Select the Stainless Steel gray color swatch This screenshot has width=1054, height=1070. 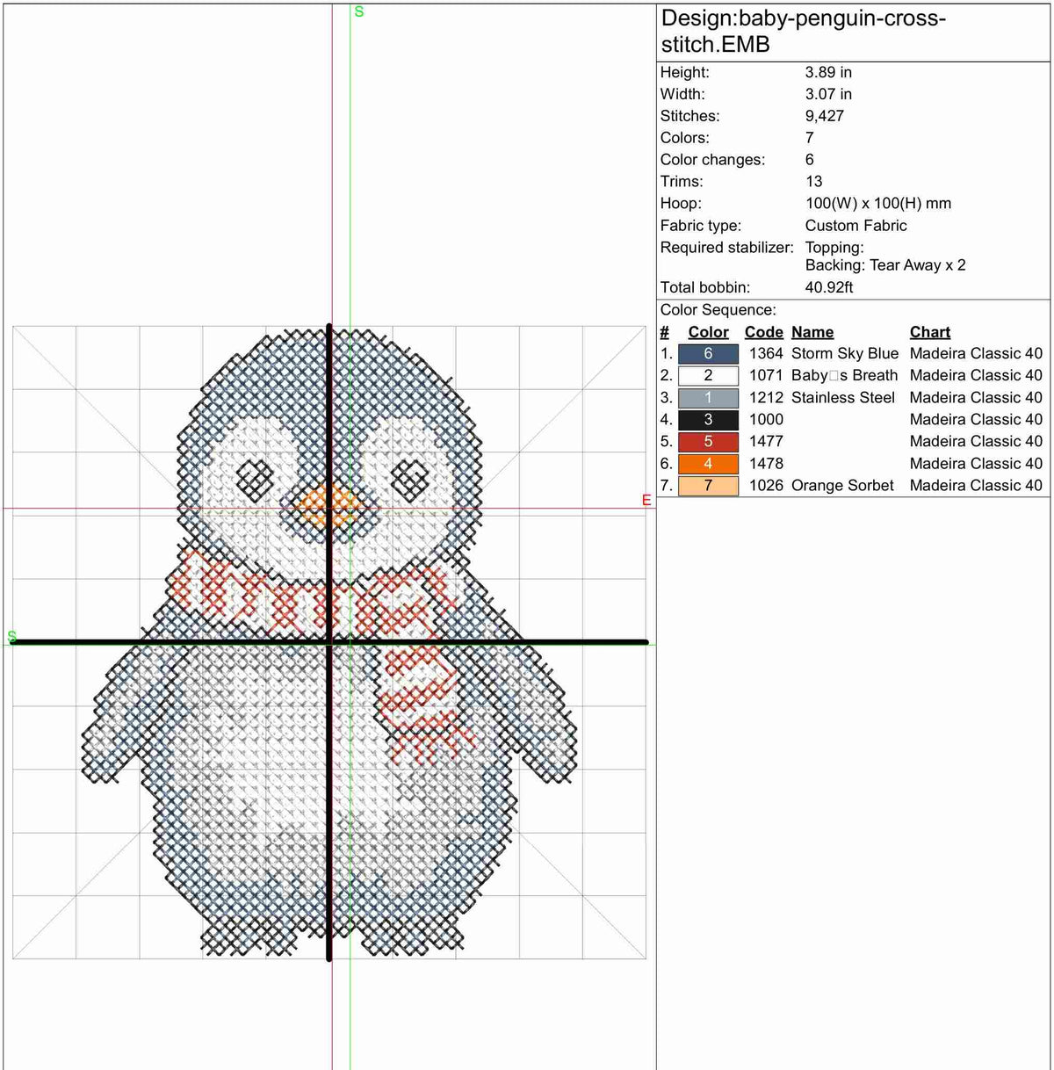(x=708, y=398)
